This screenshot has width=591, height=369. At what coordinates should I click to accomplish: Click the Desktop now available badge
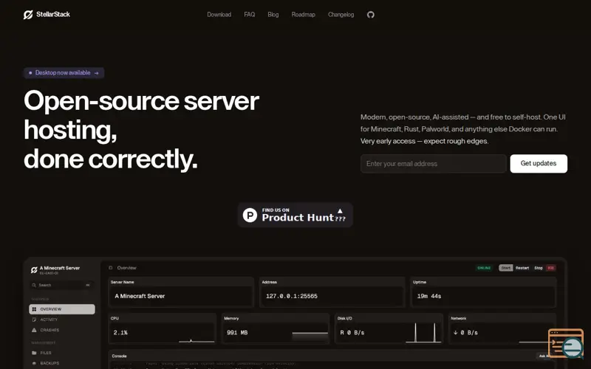click(x=64, y=73)
